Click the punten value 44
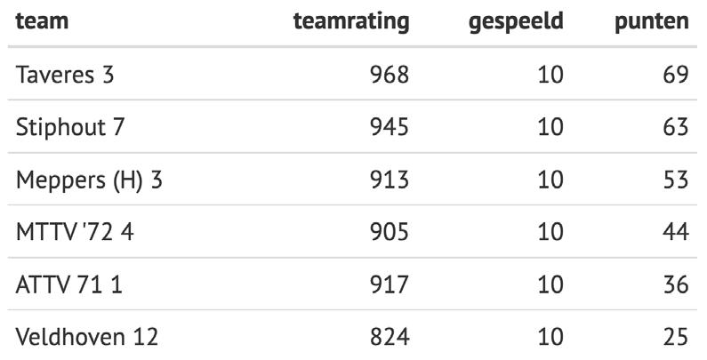Viewport: 707px width, 360px height. [676, 232]
